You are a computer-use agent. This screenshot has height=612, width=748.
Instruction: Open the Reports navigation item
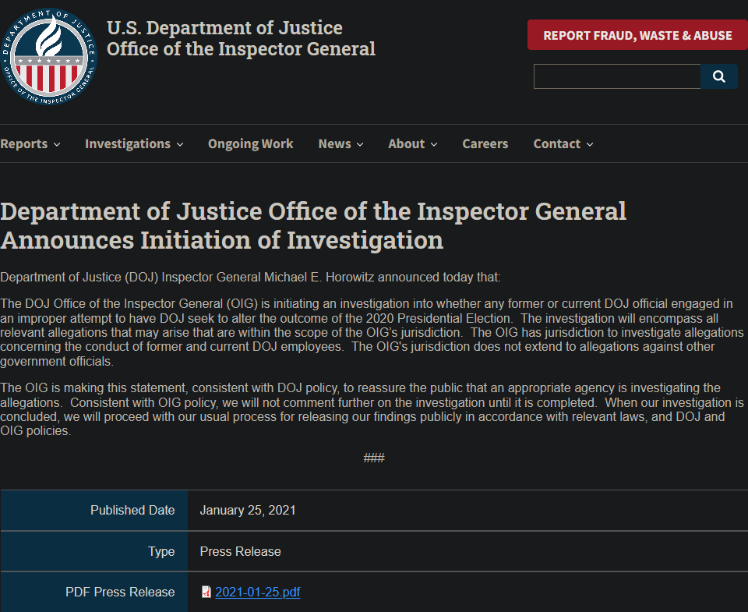(x=24, y=143)
